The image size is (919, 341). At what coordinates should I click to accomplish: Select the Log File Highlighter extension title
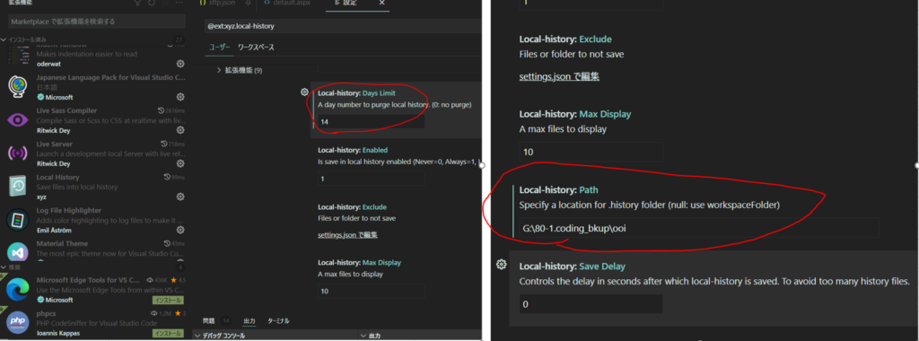(68, 210)
